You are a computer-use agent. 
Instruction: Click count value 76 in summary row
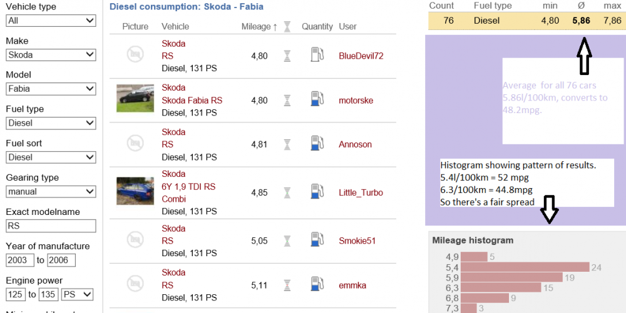pyautogui.click(x=448, y=21)
